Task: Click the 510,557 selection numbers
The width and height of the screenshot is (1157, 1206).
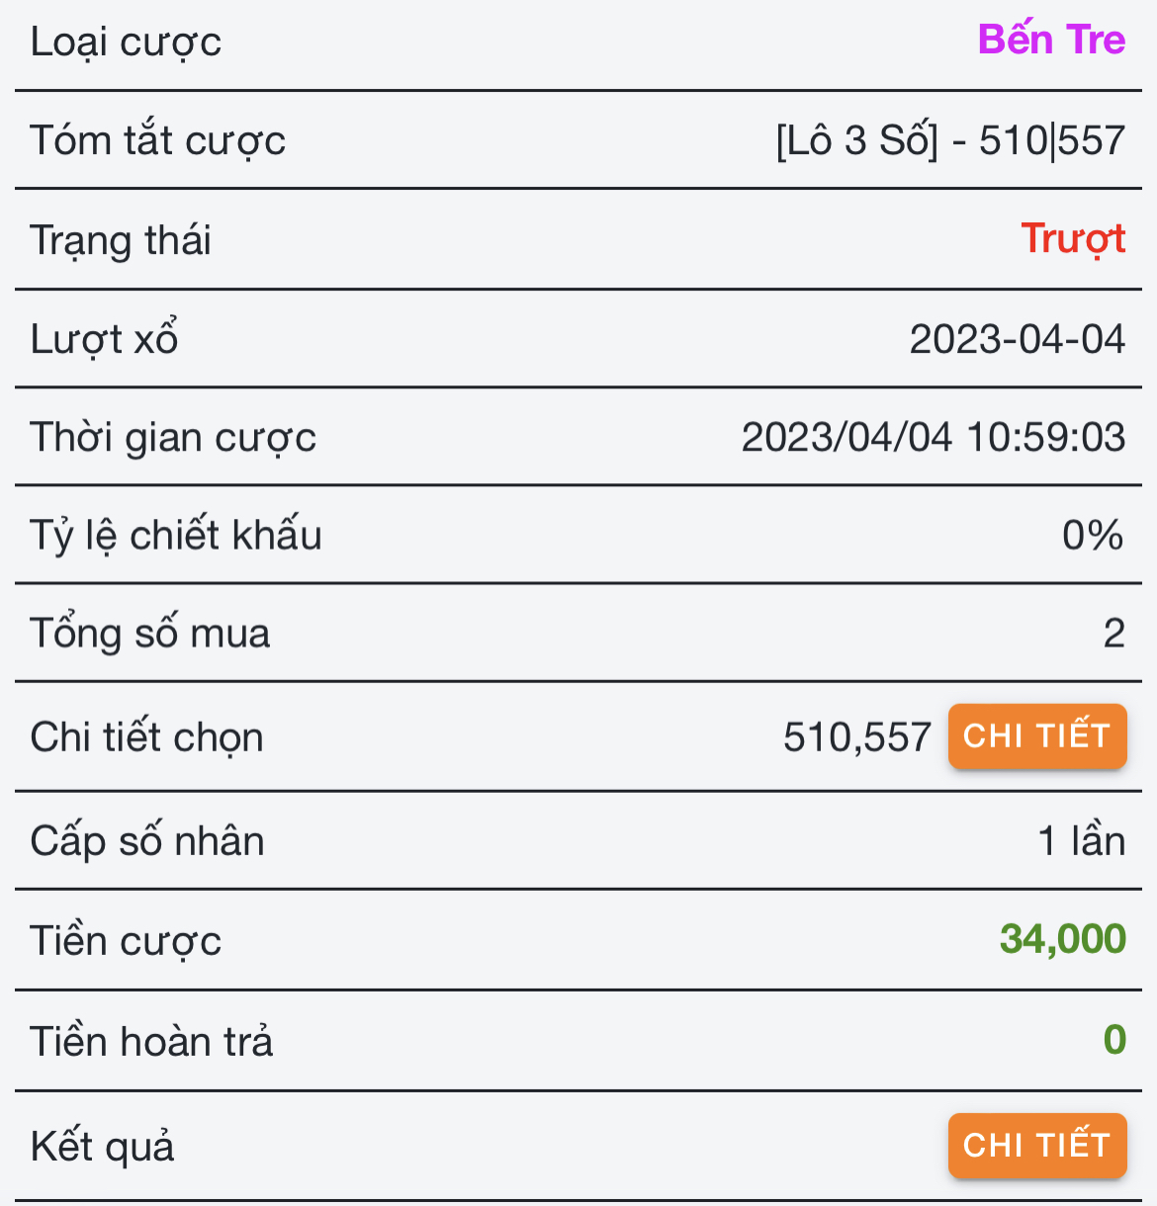Action: (856, 737)
